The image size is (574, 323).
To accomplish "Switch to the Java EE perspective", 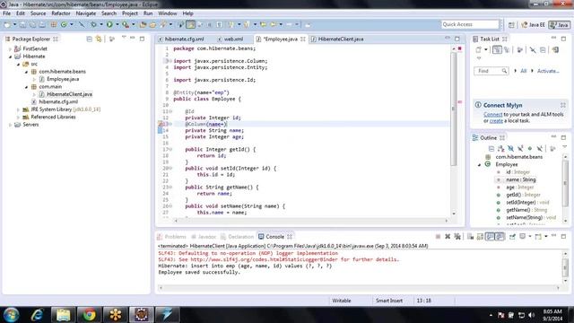I will tap(533, 25).
